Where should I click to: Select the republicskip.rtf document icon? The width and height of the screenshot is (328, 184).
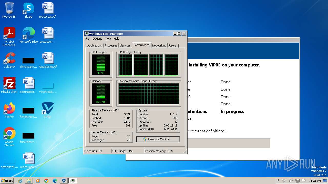(x=48, y=60)
